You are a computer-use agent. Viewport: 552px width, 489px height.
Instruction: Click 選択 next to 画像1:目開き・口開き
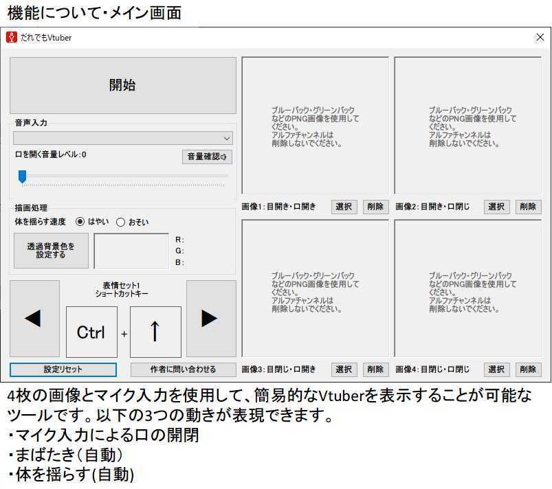pos(344,207)
